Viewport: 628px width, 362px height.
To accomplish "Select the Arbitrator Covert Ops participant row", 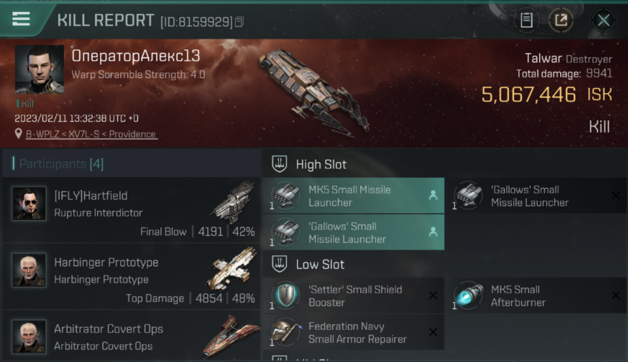I will 131,336.
